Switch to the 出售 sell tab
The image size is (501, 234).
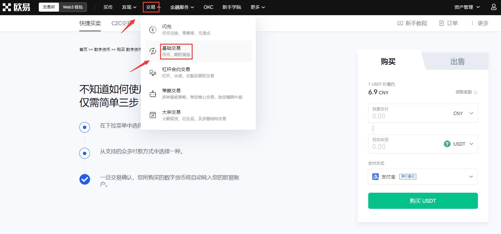click(x=457, y=62)
